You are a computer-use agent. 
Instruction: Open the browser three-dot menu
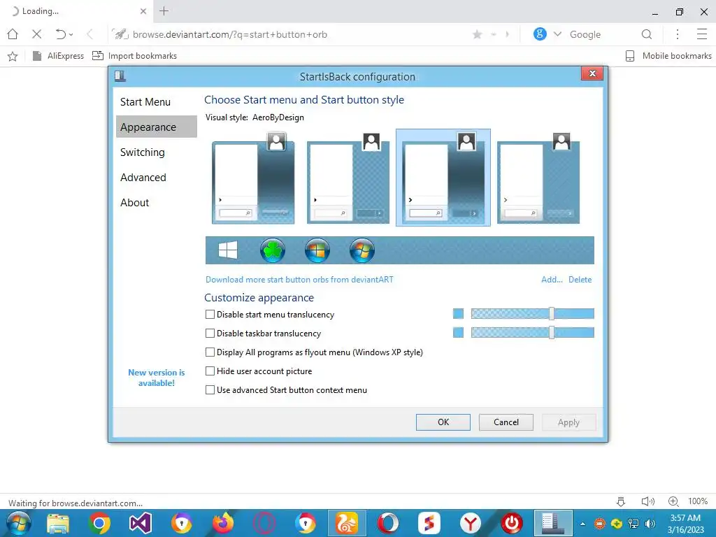coord(678,34)
